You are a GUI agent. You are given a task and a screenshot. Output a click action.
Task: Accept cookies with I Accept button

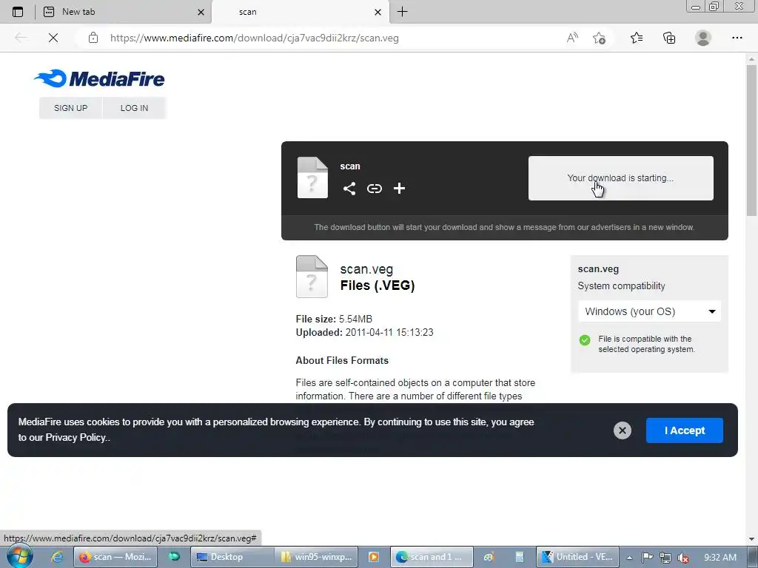tap(684, 430)
